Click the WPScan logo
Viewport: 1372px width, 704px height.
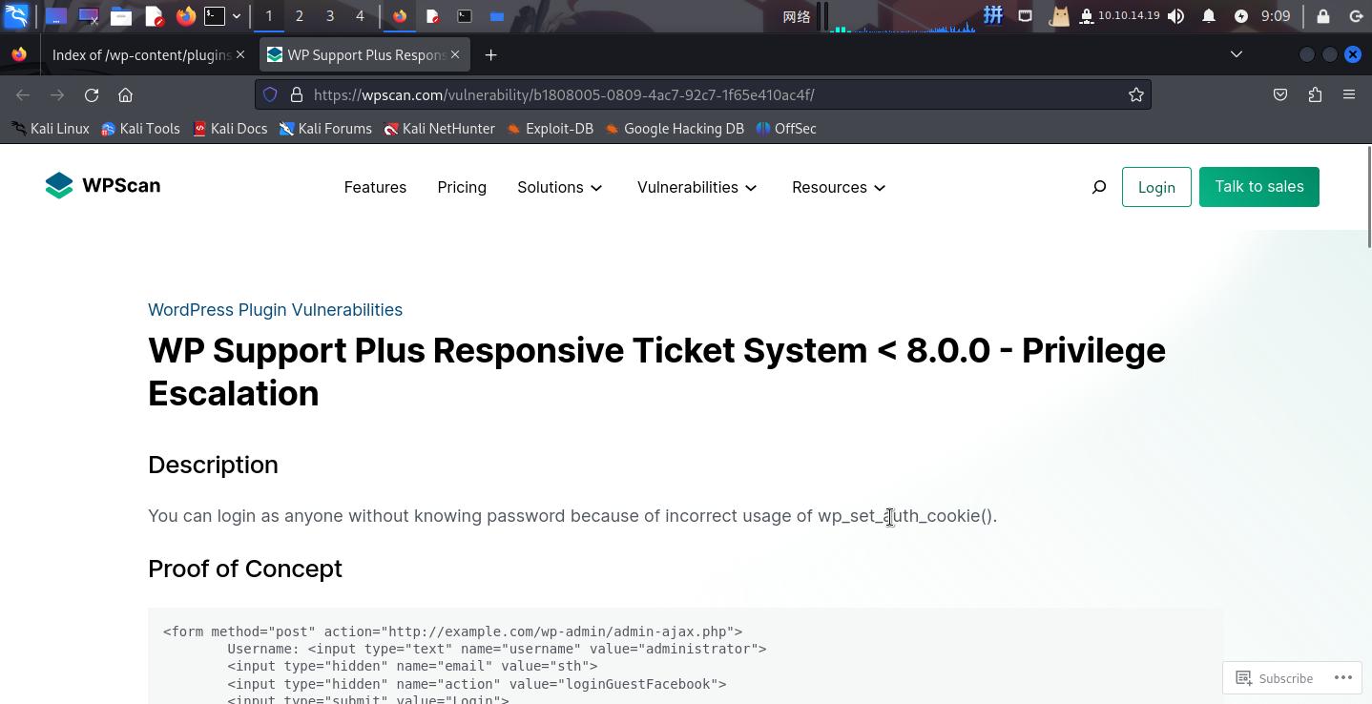click(103, 185)
